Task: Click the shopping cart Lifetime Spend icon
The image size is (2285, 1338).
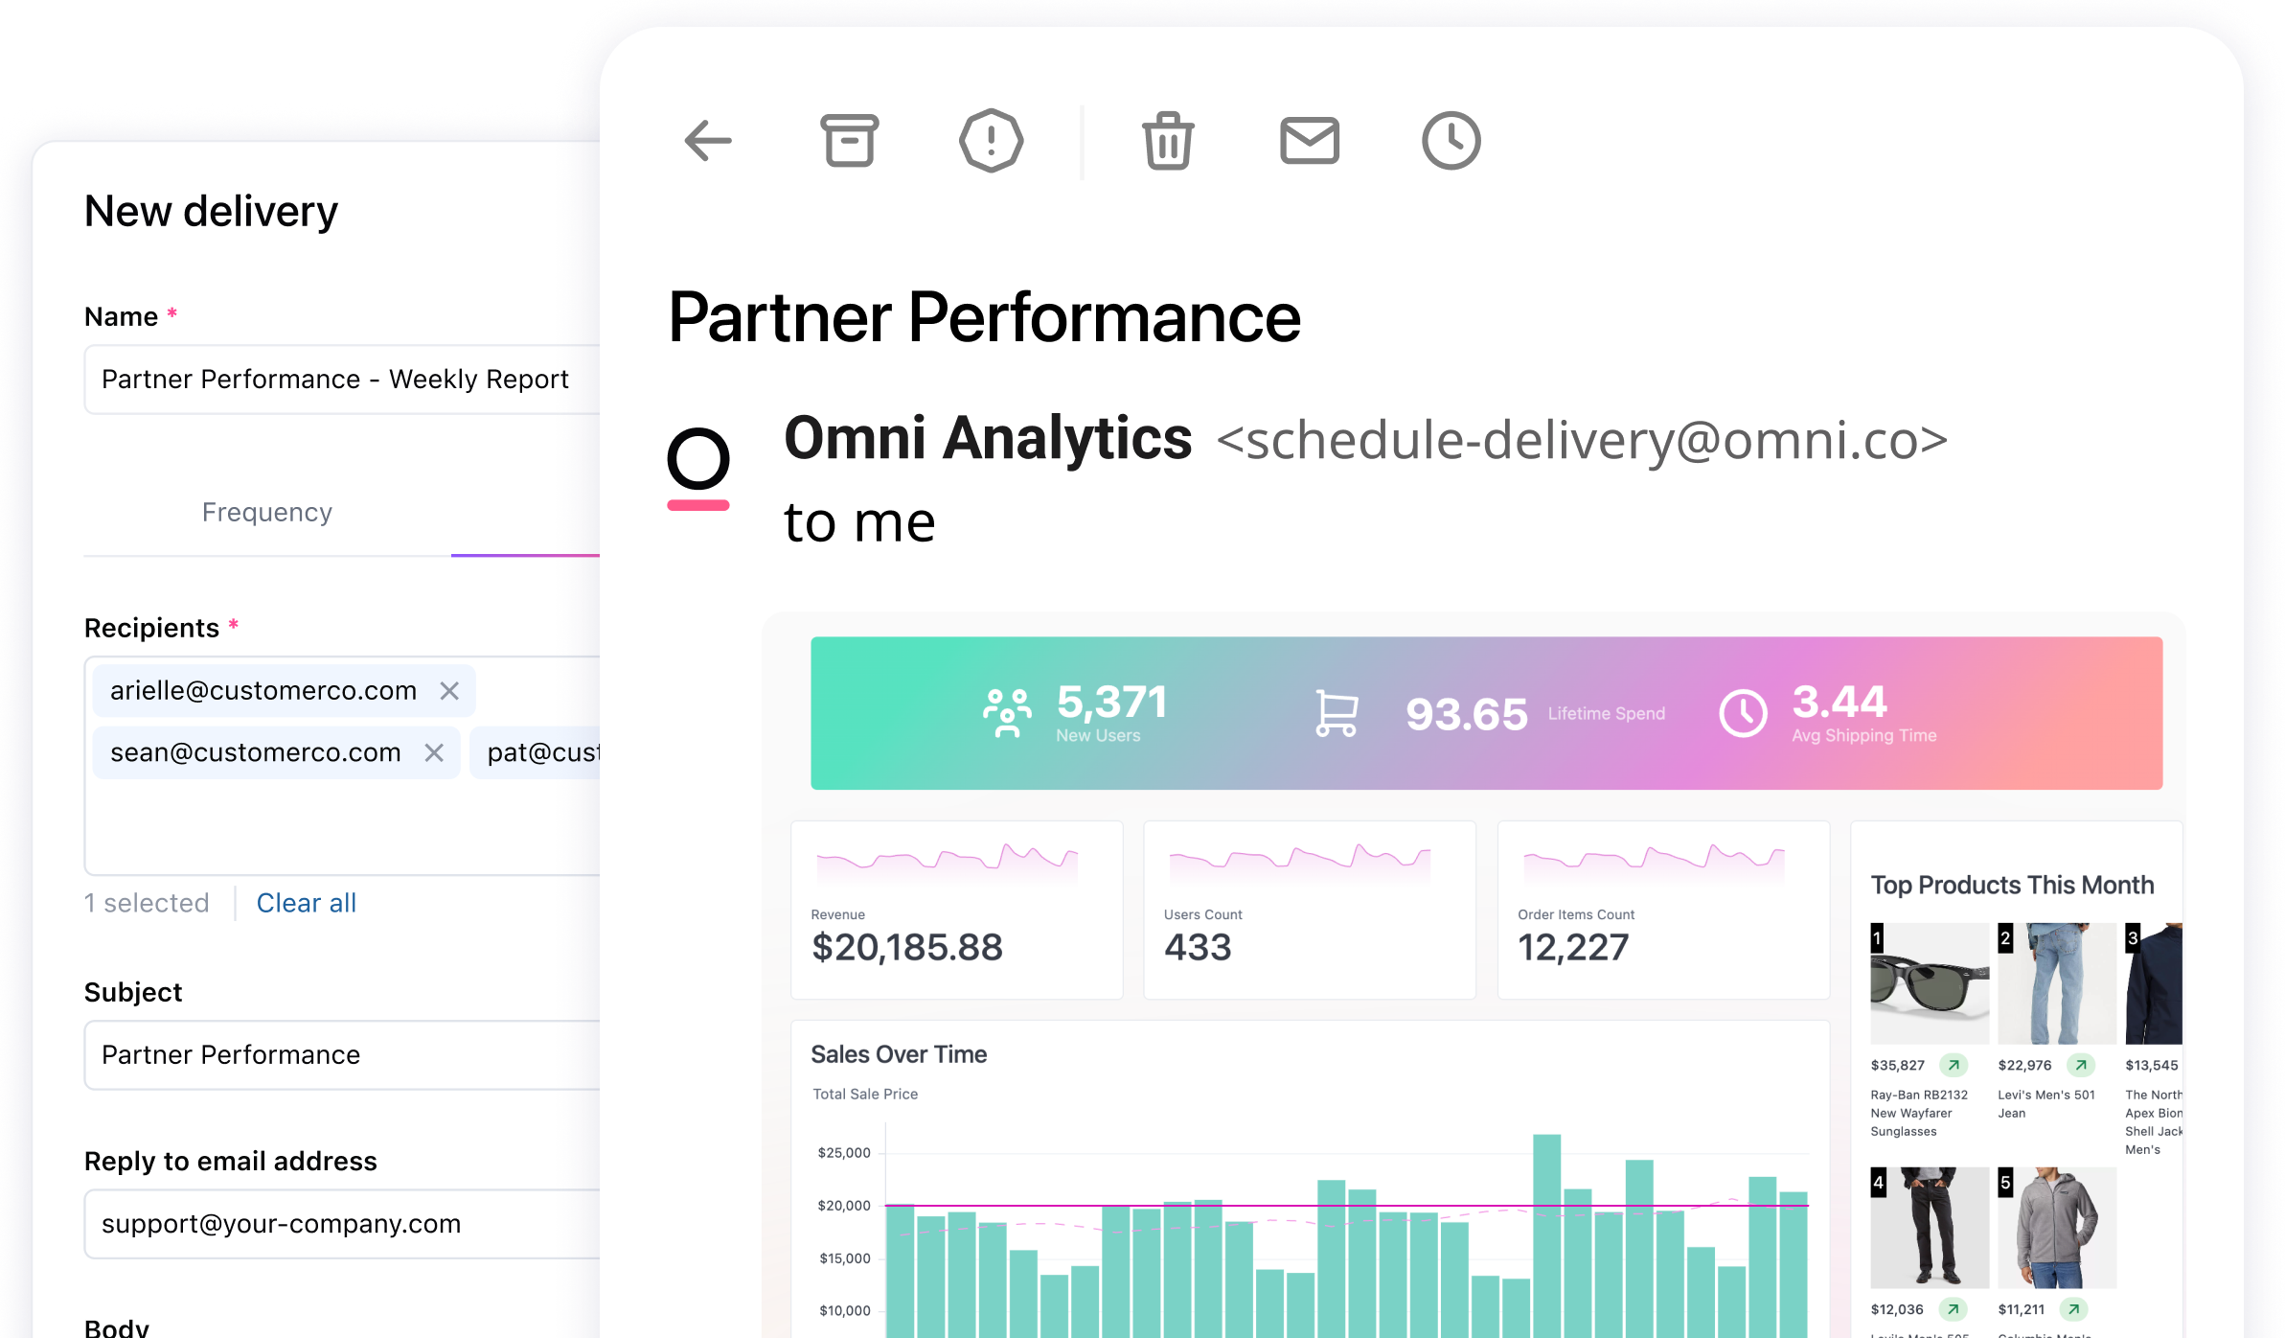Action: [x=1337, y=712]
